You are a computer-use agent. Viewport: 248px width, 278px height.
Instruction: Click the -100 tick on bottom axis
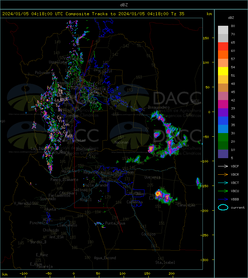tap(23, 273)
